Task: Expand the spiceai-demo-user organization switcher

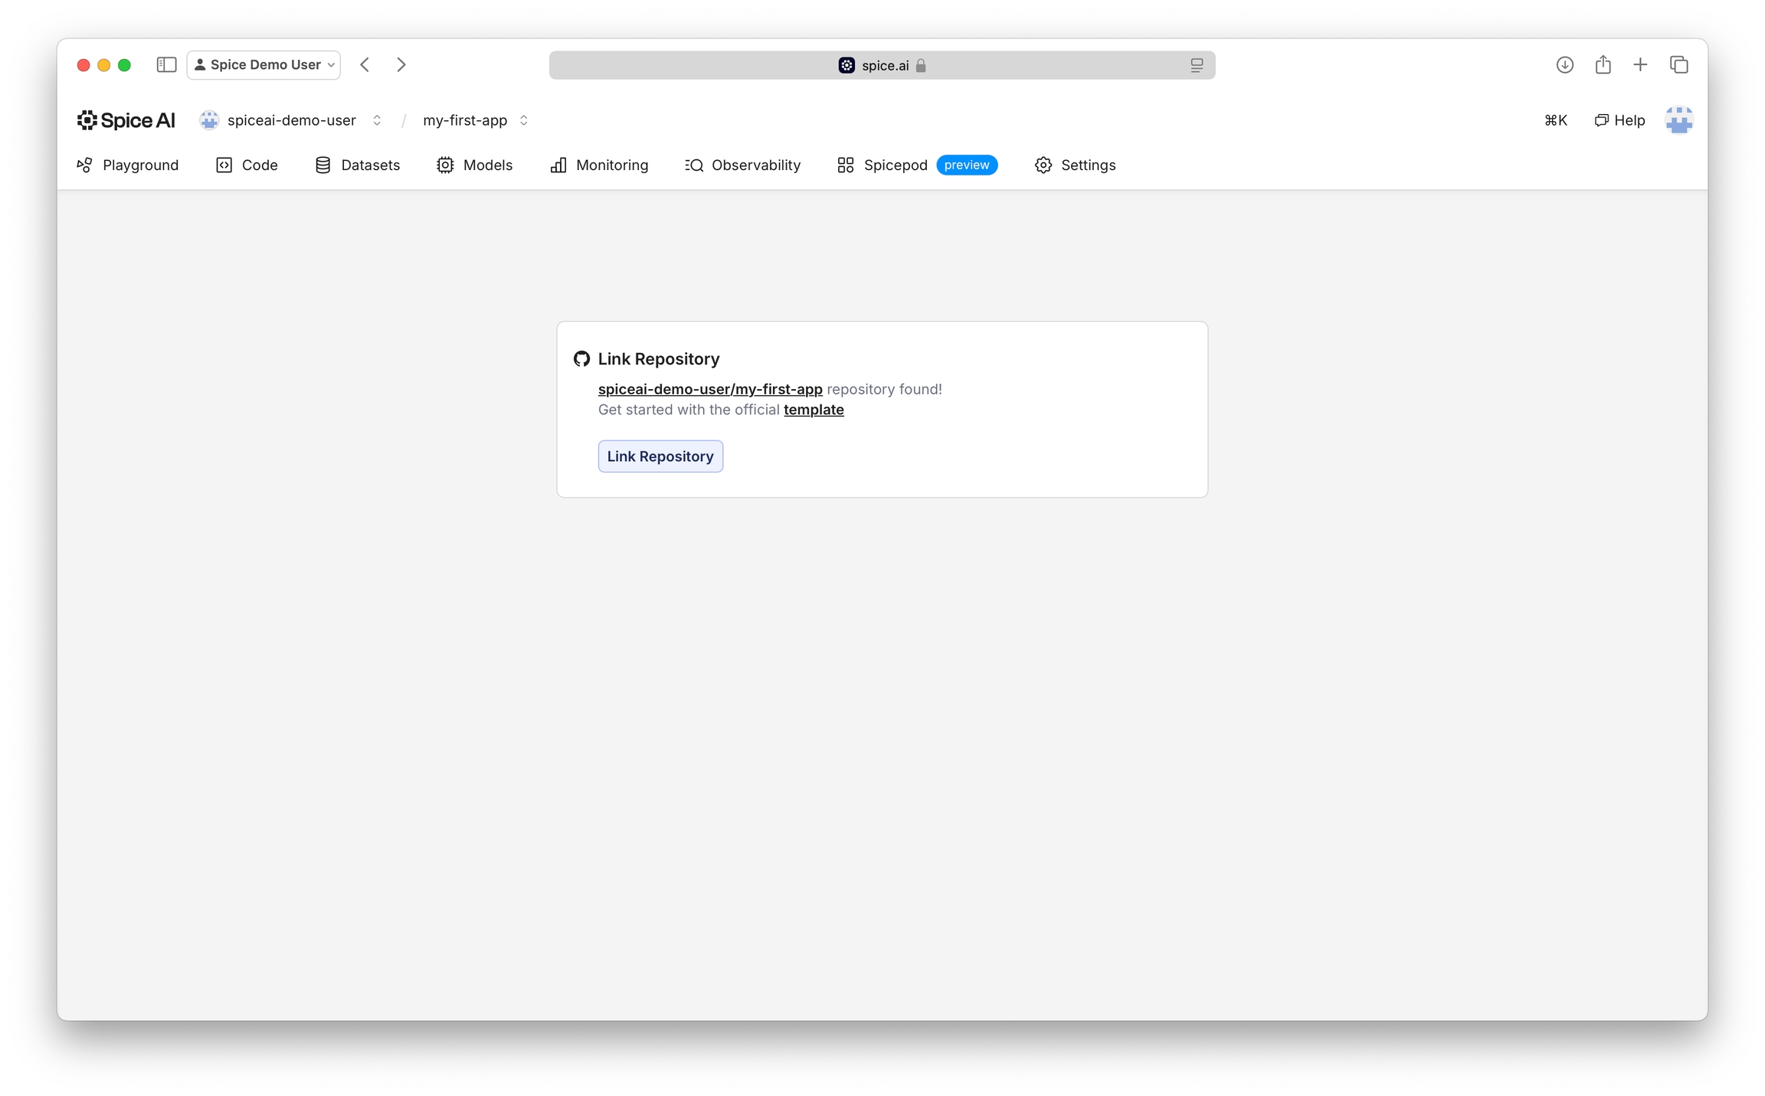Action: click(376, 120)
